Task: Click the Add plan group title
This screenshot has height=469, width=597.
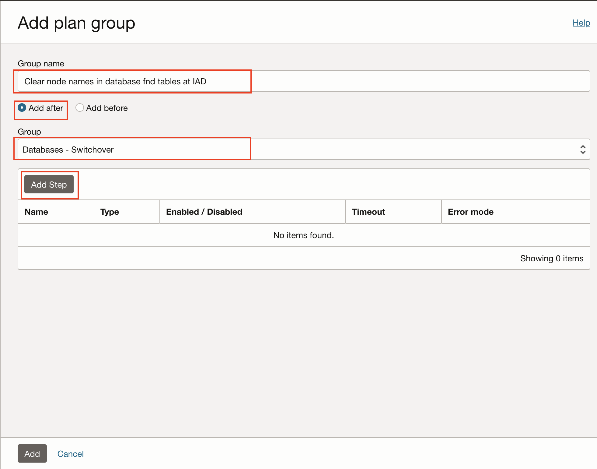Action: click(76, 23)
